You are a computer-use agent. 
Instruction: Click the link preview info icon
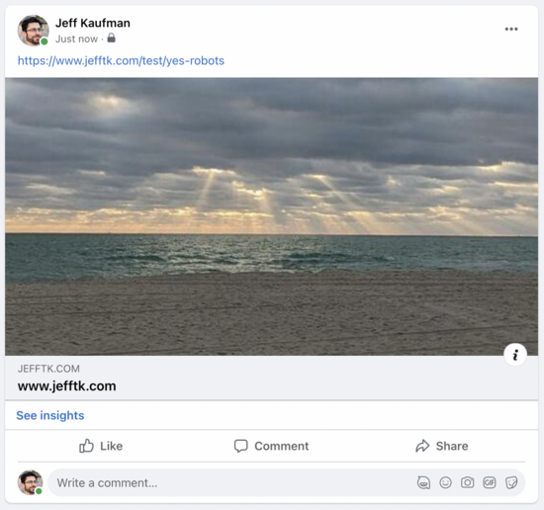[515, 355]
